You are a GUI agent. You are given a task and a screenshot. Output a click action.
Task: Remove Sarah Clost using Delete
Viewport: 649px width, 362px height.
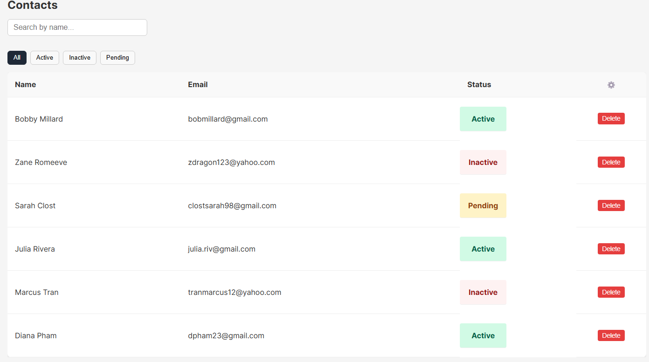[x=611, y=205]
